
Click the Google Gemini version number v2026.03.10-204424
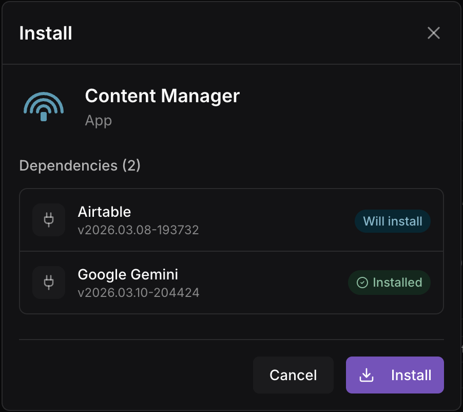coord(138,293)
